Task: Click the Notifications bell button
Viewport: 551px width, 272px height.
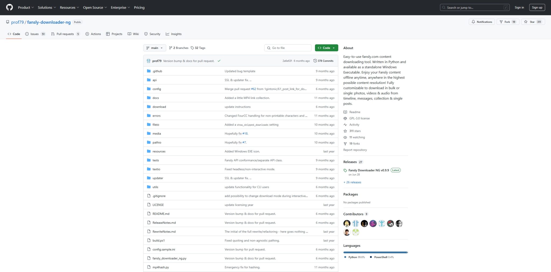Action: coord(482,22)
